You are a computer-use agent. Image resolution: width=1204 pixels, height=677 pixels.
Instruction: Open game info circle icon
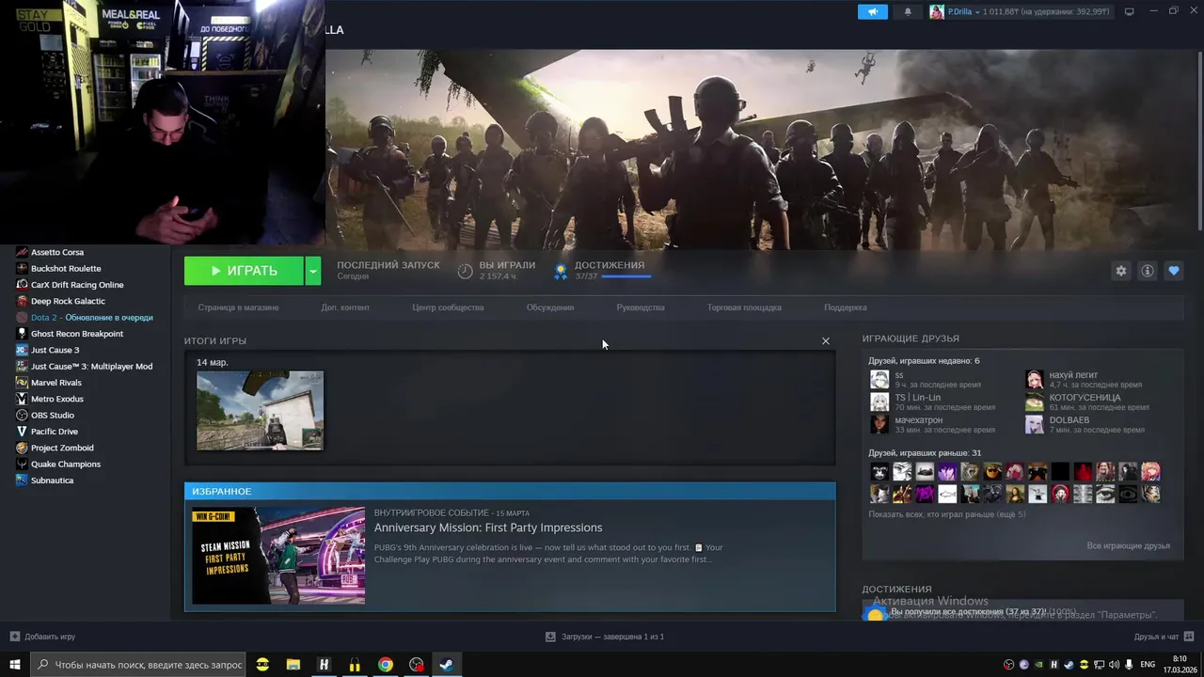tap(1148, 271)
